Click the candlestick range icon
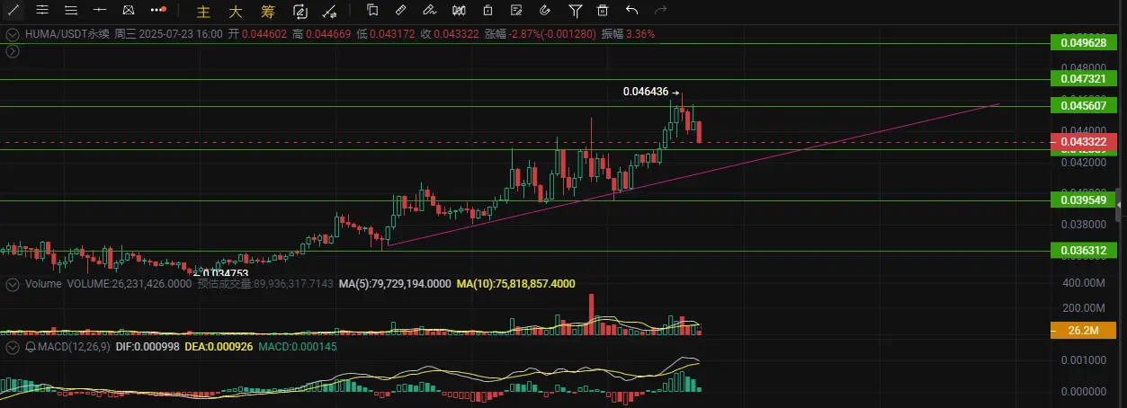 tap(459, 10)
